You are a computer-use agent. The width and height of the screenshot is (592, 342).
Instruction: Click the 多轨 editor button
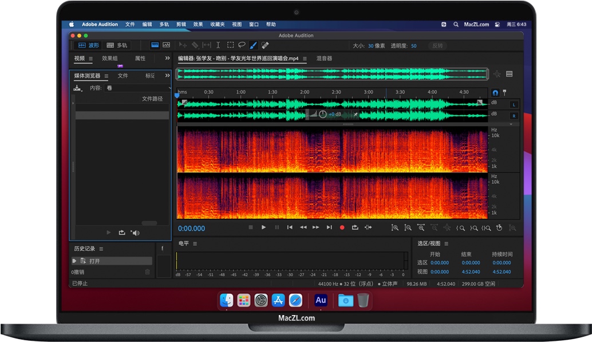tap(117, 45)
